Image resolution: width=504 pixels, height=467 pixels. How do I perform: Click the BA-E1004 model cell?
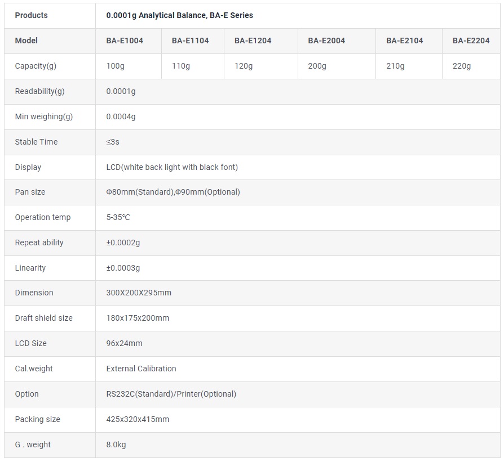(125, 41)
